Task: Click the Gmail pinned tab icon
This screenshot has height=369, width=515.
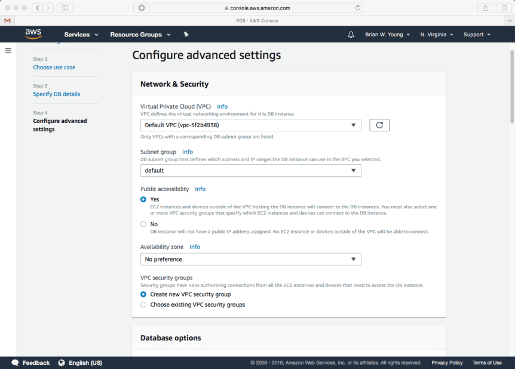Action: click(x=7, y=21)
